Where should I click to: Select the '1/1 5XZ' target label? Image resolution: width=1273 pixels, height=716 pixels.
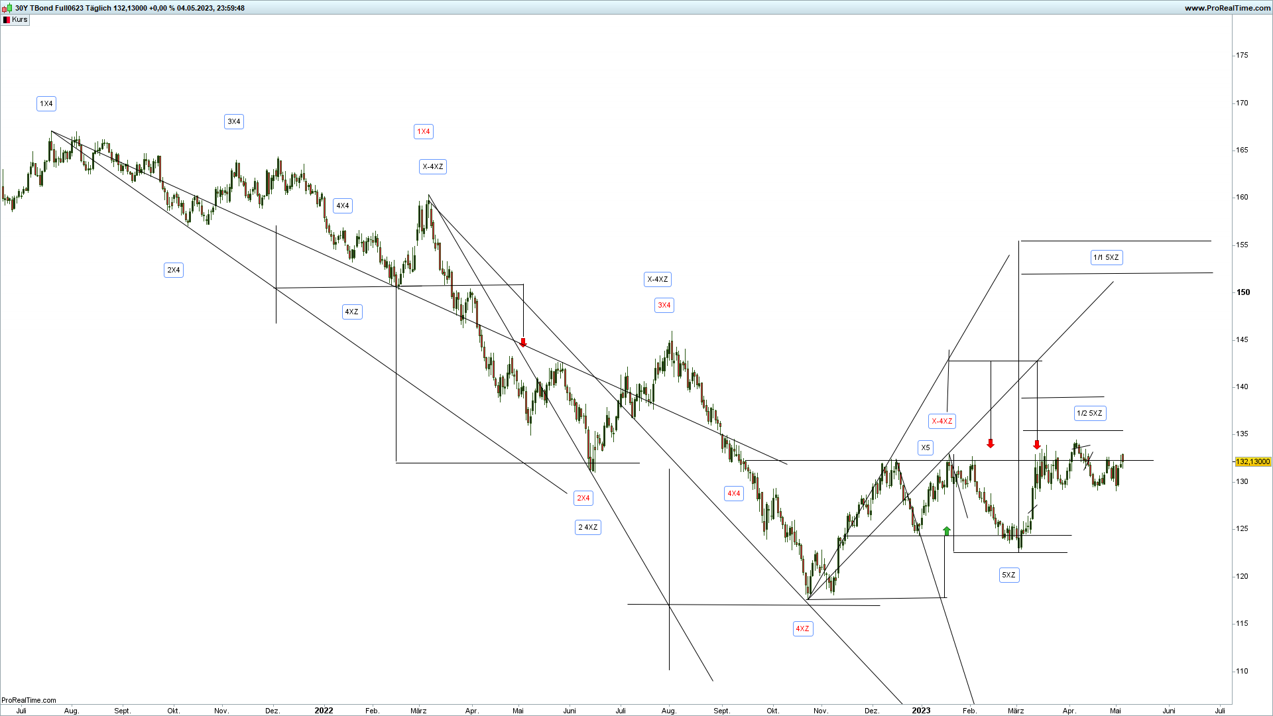point(1106,257)
